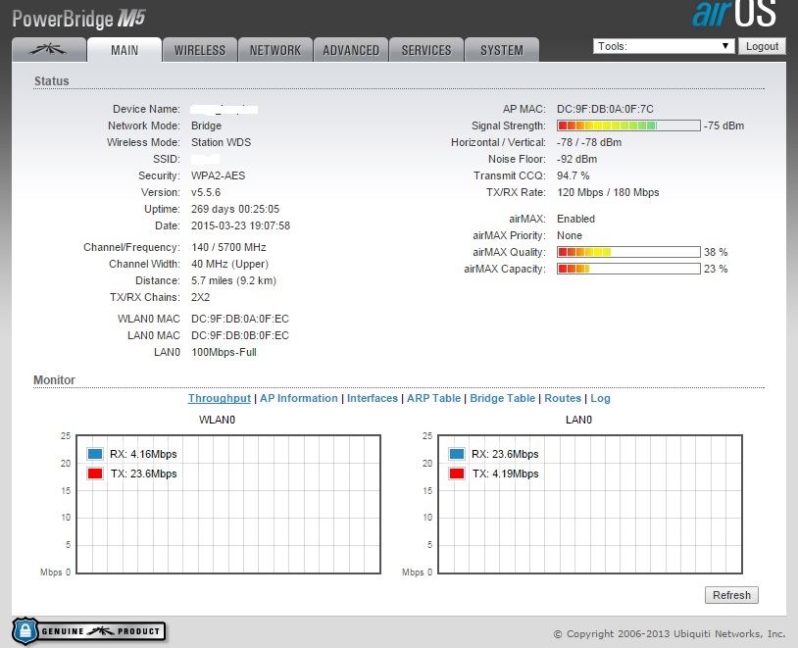This screenshot has height=648, width=798.
Task: Click WLAN0 TX red legend swatch
Action: tap(95, 474)
